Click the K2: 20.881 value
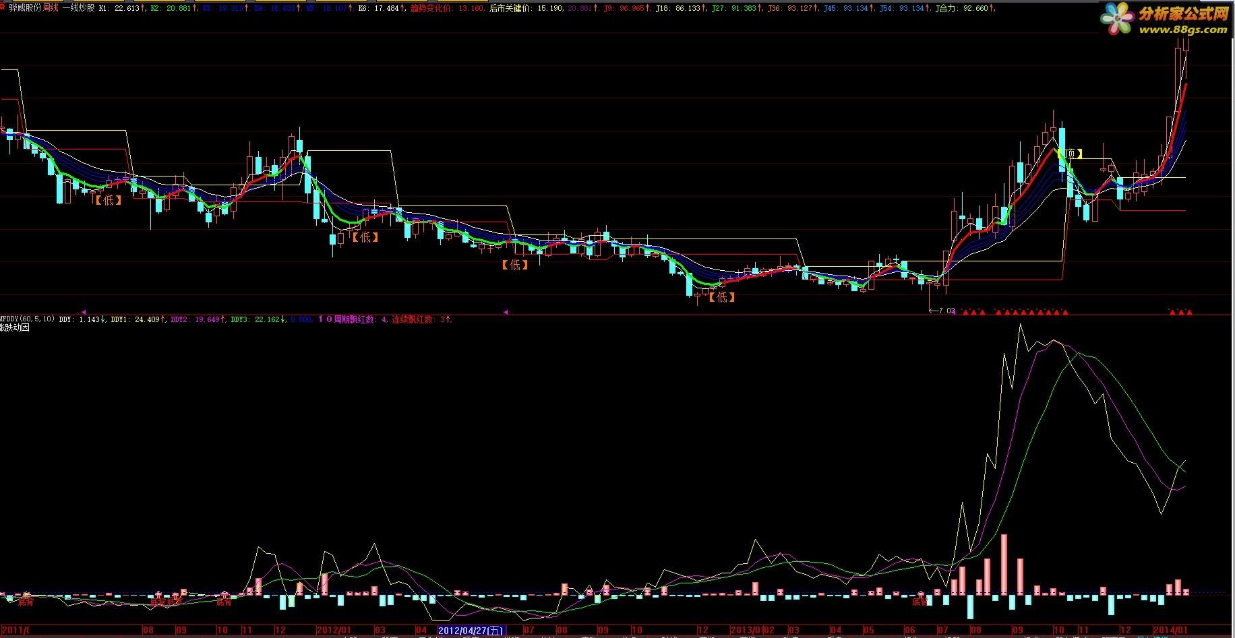Viewport: 1235px width, 638px height. (x=173, y=8)
